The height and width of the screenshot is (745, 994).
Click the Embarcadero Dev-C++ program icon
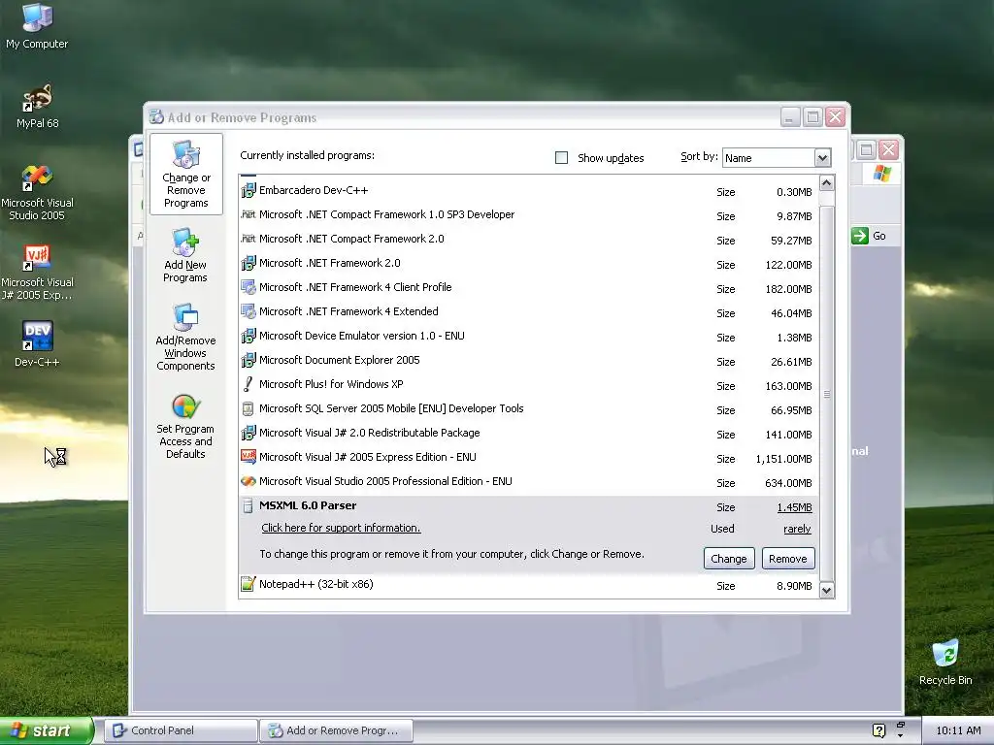tap(248, 191)
